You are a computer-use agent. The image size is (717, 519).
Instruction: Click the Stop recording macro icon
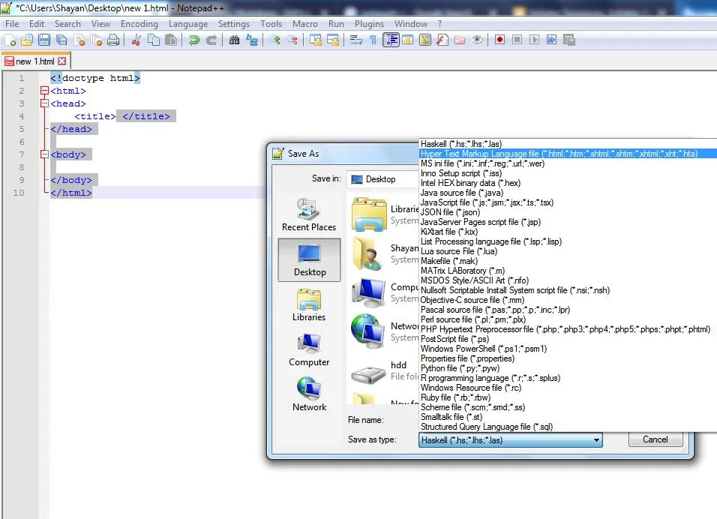[x=517, y=40]
